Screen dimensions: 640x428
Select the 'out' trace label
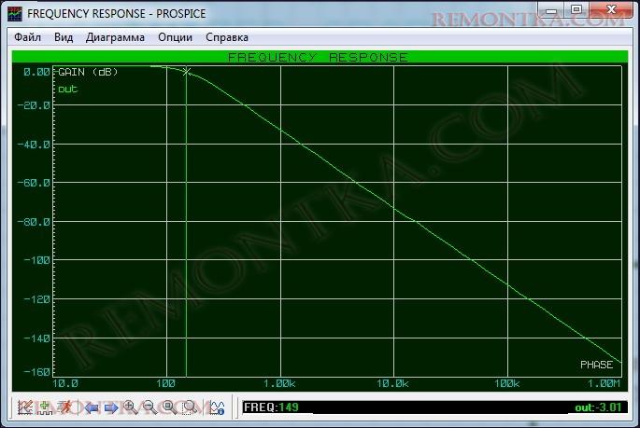pyautogui.click(x=67, y=89)
